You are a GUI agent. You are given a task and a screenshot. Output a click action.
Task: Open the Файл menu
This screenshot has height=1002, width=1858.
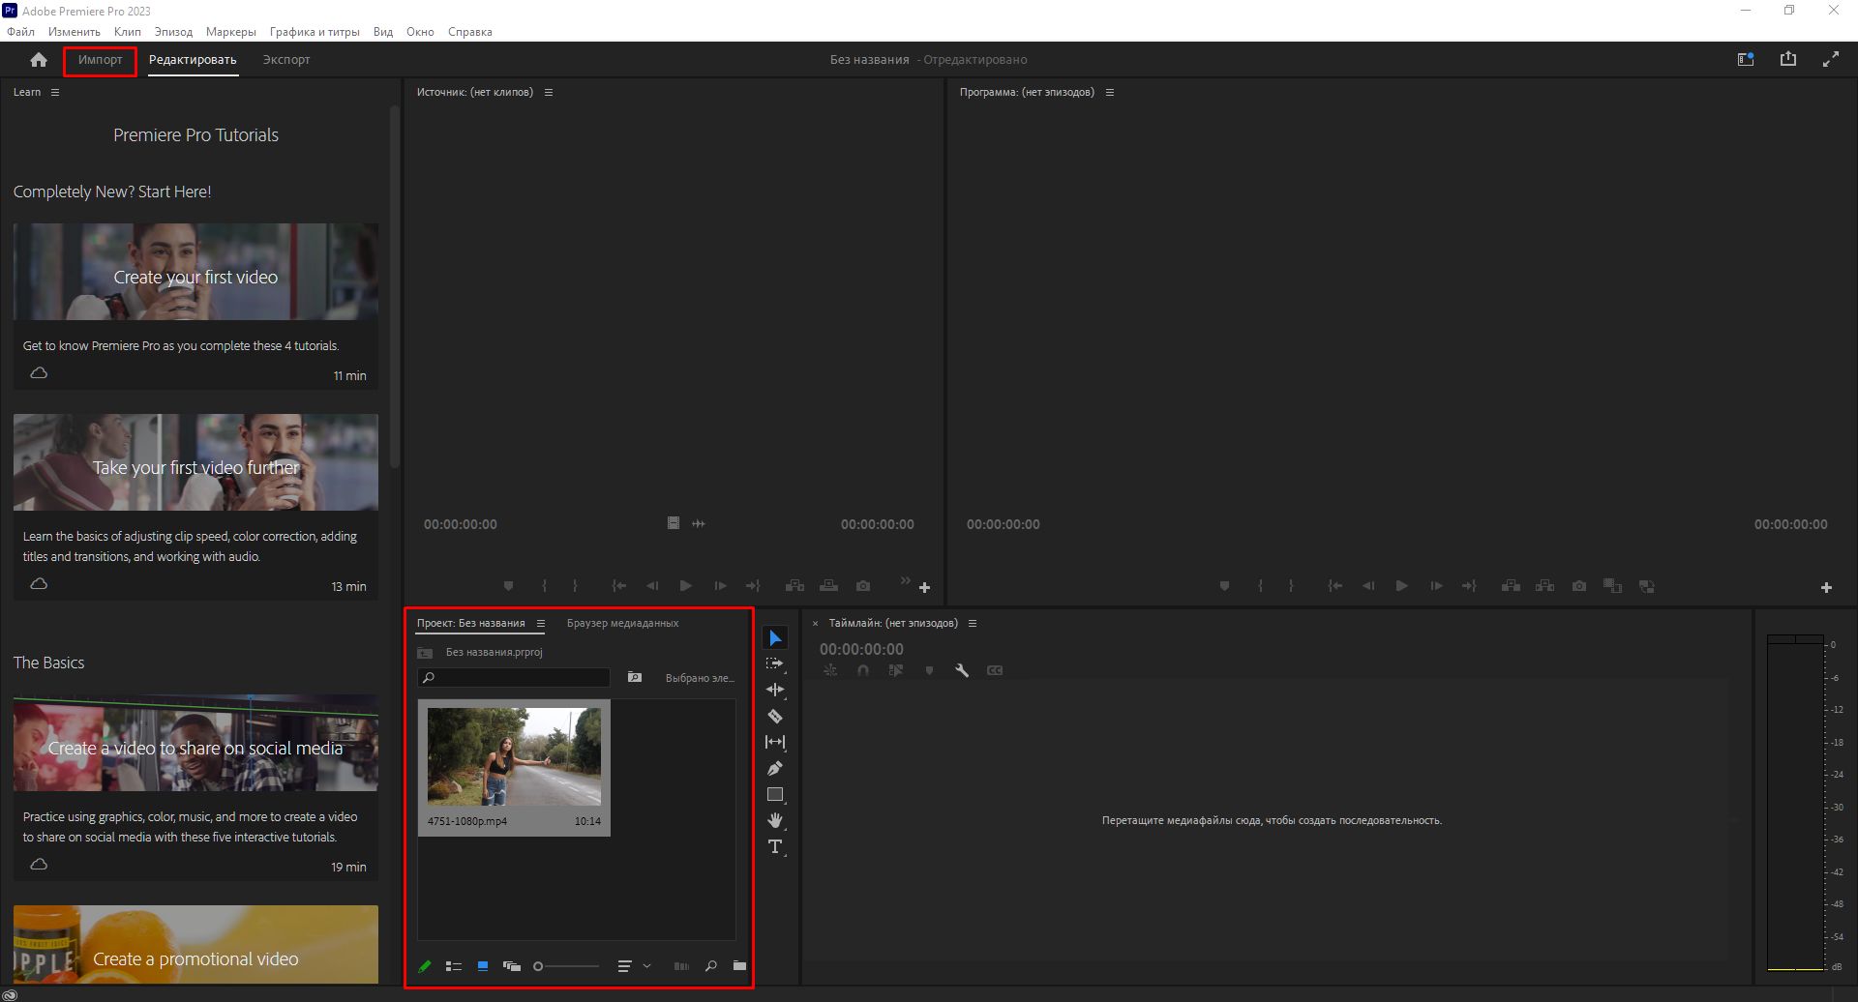pyautogui.click(x=20, y=32)
